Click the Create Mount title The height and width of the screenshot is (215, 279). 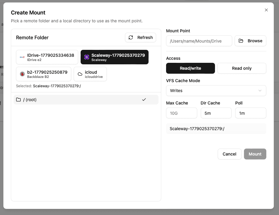click(28, 13)
